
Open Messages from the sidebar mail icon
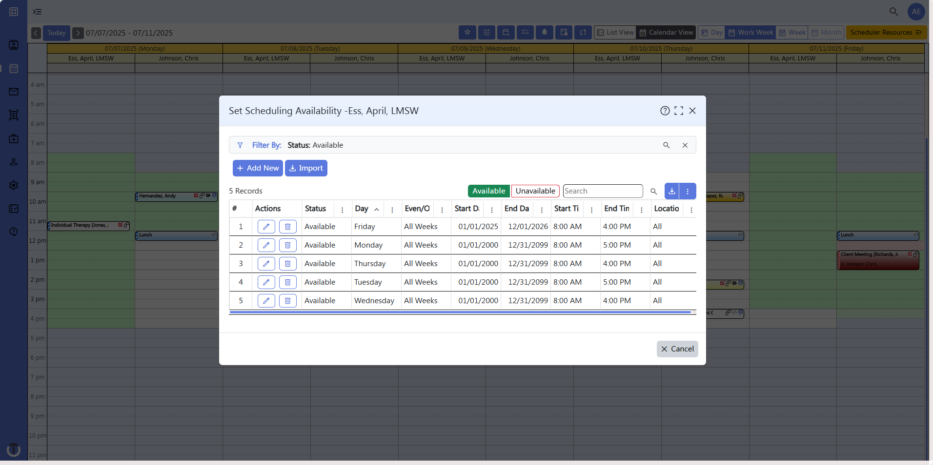coord(14,92)
